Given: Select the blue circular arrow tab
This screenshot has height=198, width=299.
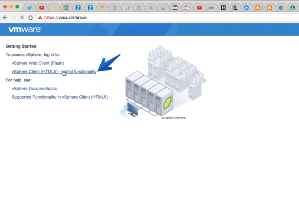Looking at the screenshot, I should pos(246,8).
